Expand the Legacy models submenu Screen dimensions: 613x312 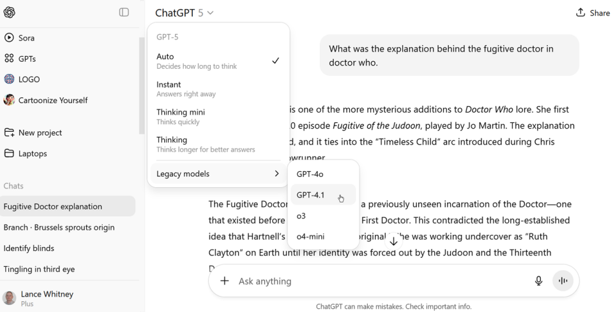(218, 174)
